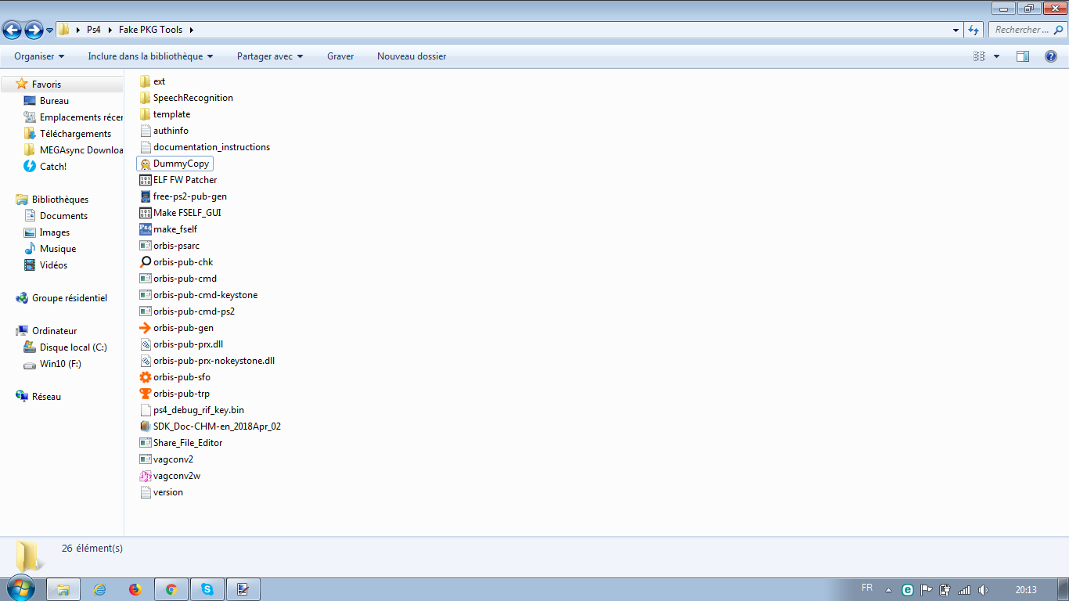Viewport: 1069px width, 601px height.
Task: Open the recent pages dropdown arrow
Action: pyautogui.click(x=50, y=31)
